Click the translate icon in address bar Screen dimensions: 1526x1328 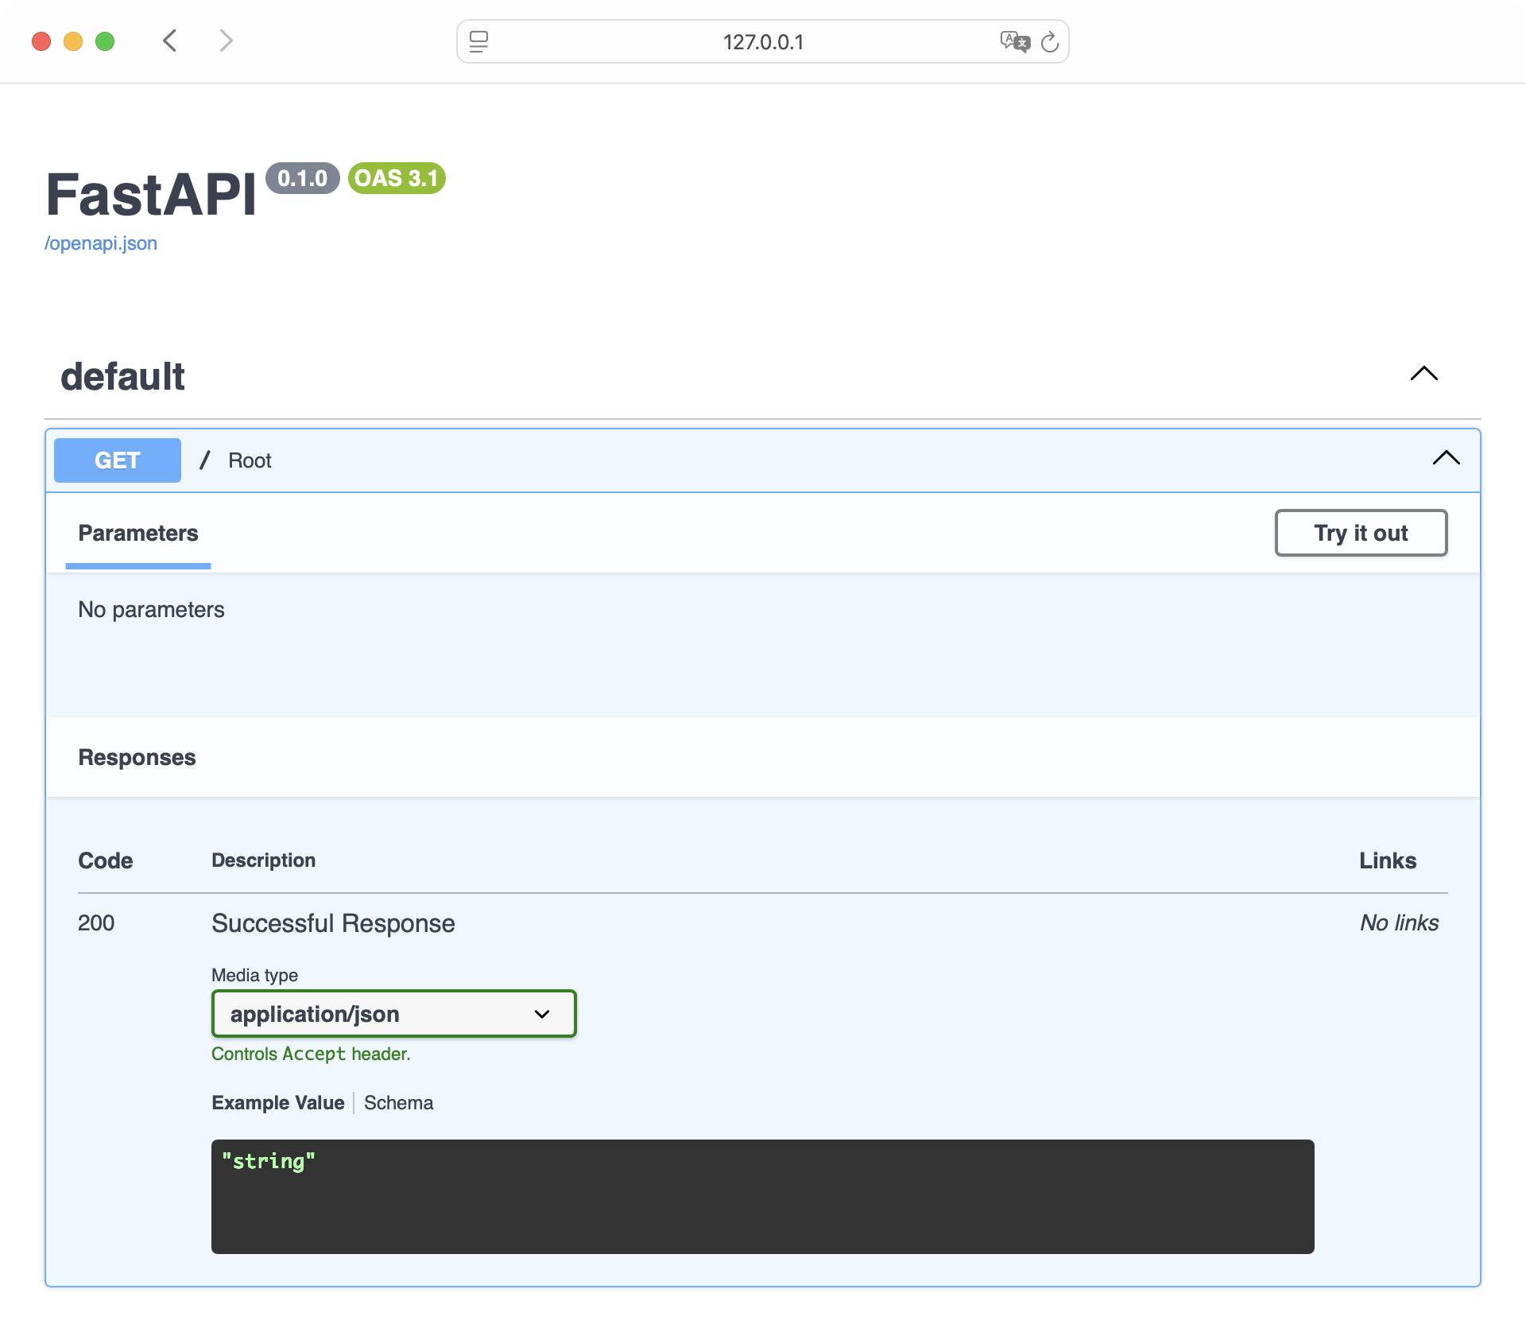pos(1015,41)
